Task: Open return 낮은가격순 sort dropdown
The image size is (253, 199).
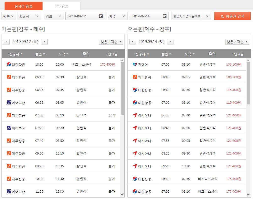Action: (x=237, y=42)
